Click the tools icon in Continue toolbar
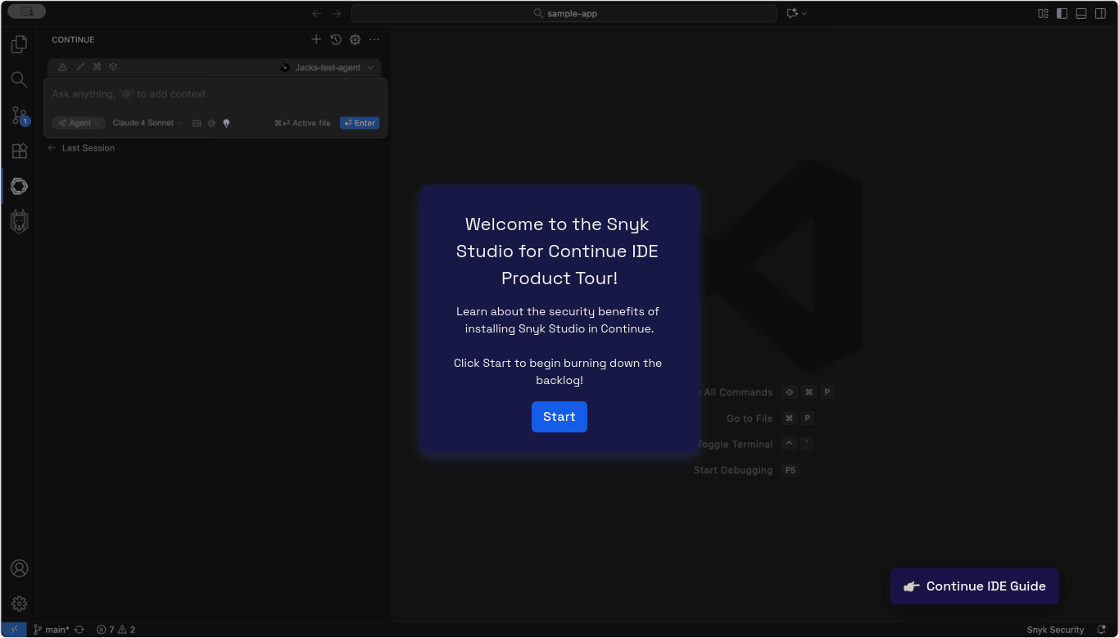 [x=97, y=67]
